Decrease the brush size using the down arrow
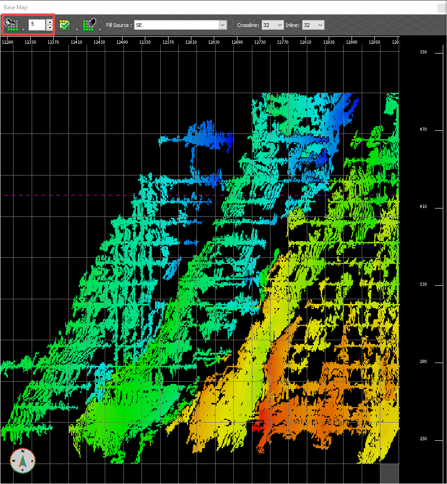Screen dimensions: 447x484 click(49, 28)
